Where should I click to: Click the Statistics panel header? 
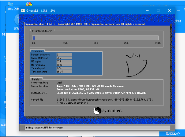(37, 52)
